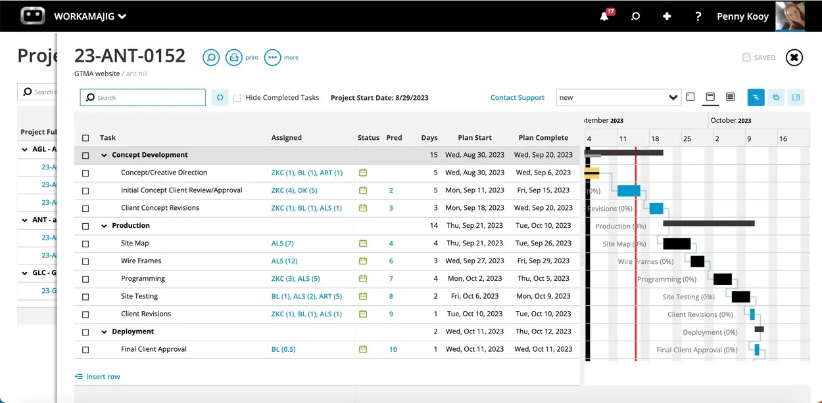
Task: Collapse the Concept Development group
Action: click(104, 156)
